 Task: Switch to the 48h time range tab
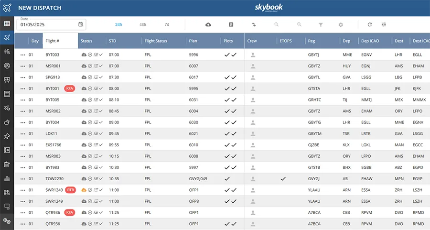142,24
